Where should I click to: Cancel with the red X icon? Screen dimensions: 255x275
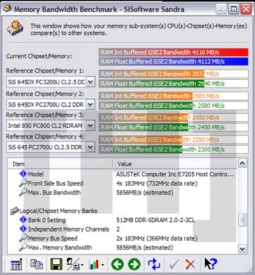[x=190, y=264]
